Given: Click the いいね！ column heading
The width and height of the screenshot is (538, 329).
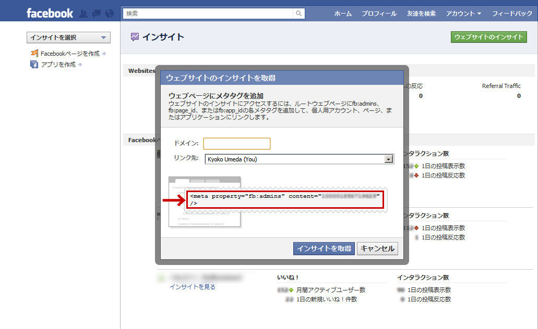Looking at the screenshot, I should (x=288, y=277).
